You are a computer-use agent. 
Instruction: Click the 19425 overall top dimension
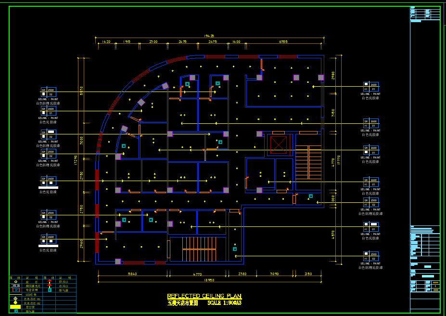point(209,36)
